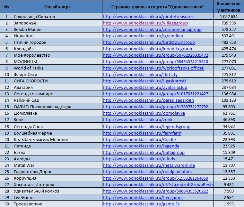The width and height of the screenshot is (244, 207).
Task: Click the cell 'Гладиаторы Дорог'
Action: click(x=57, y=172)
